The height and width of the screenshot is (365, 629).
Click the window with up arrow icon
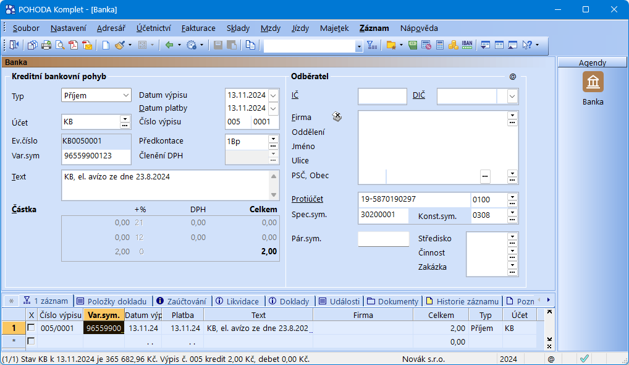pyautogui.click(x=513, y=45)
